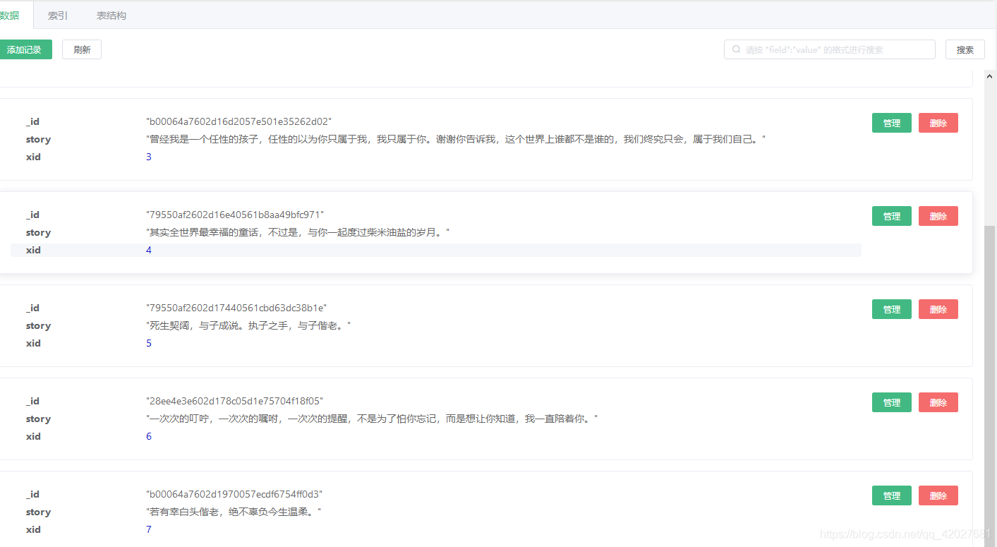The width and height of the screenshot is (997, 547).
Task: Select the id "79550af2602d16e40561b8aa49bfc971"
Action: click(x=235, y=215)
